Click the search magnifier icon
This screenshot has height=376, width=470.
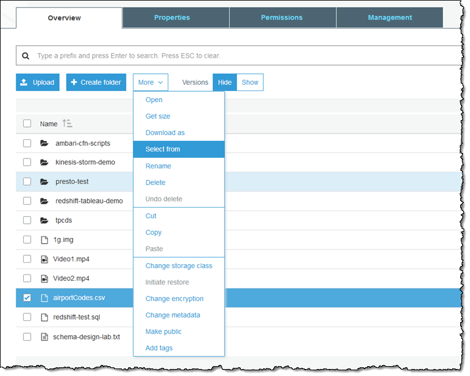26,56
